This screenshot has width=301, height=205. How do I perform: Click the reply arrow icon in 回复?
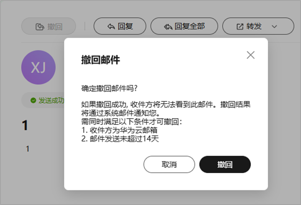tap(111, 27)
